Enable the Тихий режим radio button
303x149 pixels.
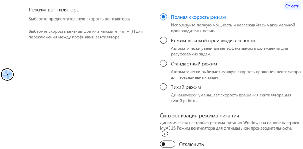(163, 87)
